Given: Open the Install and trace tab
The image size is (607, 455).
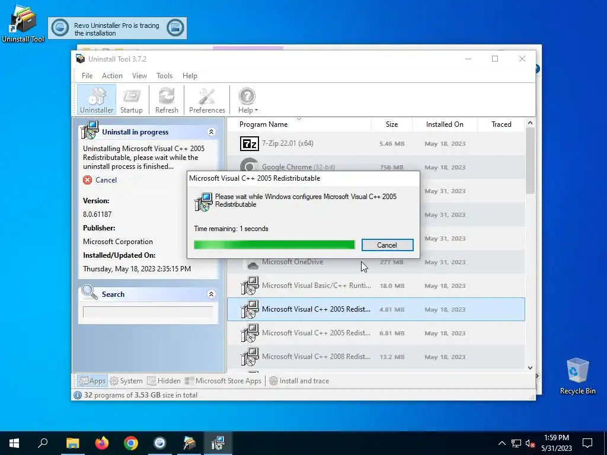Looking at the screenshot, I should click(299, 381).
